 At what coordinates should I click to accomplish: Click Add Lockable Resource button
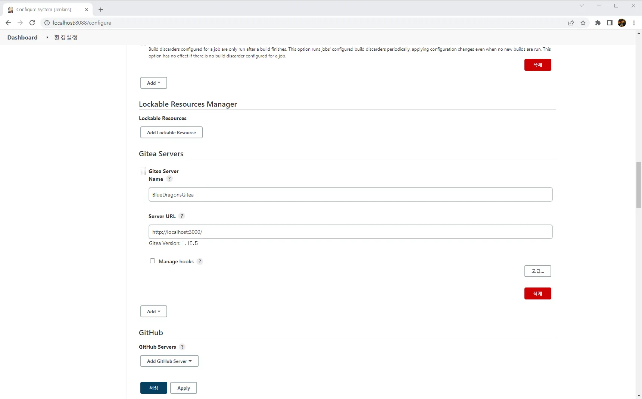coord(171,132)
